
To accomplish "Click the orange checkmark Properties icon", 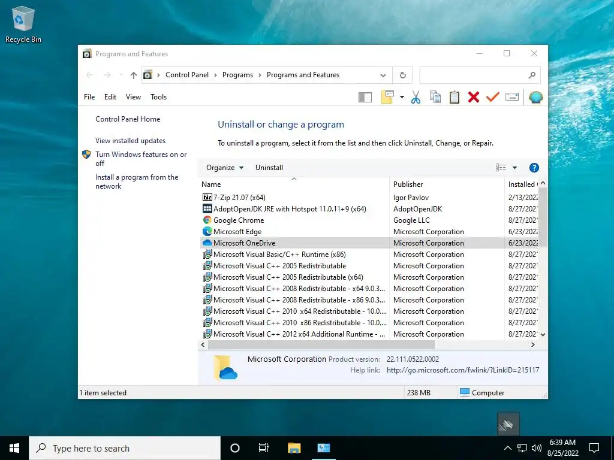I will pyautogui.click(x=493, y=96).
